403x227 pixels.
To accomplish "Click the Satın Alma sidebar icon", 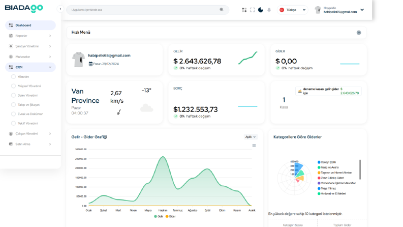I will pos(11,144).
